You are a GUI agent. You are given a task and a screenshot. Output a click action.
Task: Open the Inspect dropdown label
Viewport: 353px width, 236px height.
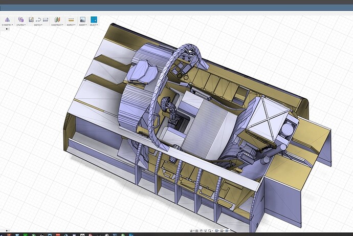71,25
